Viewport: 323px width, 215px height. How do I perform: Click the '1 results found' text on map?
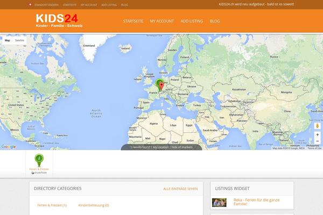[141, 147]
